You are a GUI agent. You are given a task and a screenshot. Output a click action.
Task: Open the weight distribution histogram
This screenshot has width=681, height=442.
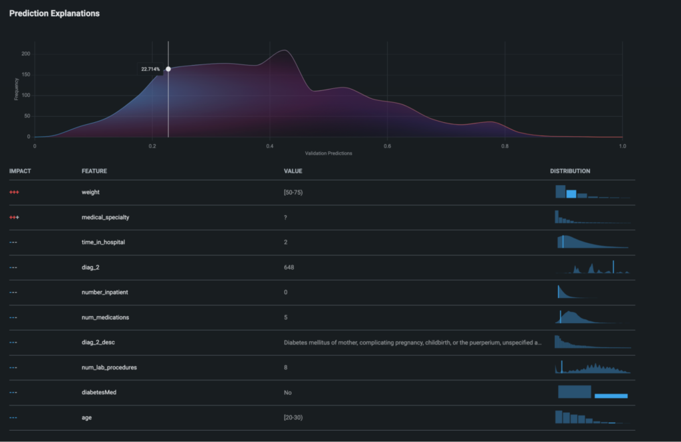point(591,192)
